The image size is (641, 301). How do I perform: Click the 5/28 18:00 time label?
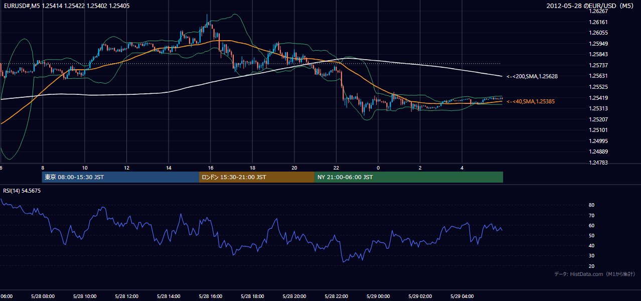(x=252, y=296)
